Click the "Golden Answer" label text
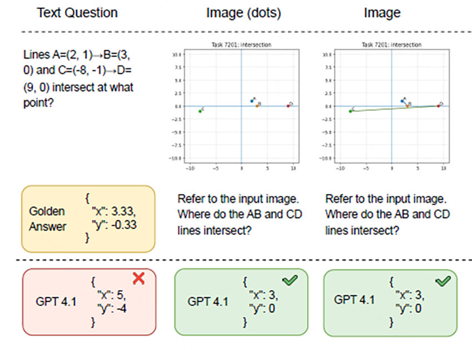Screen dimensions: 472x350 (x=48, y=219)
